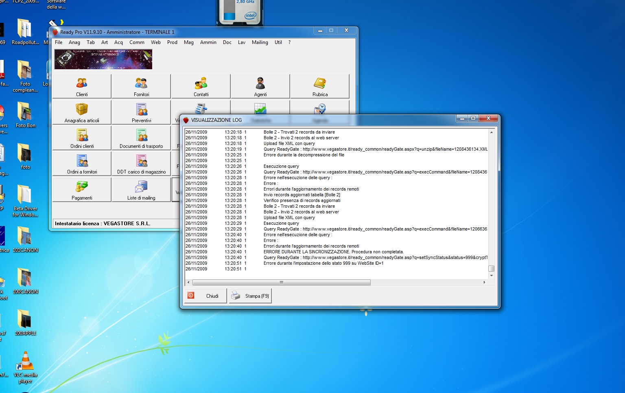Open the Anag menu
625x393 pixels.
pyautogui.click(x=74, y=42)
